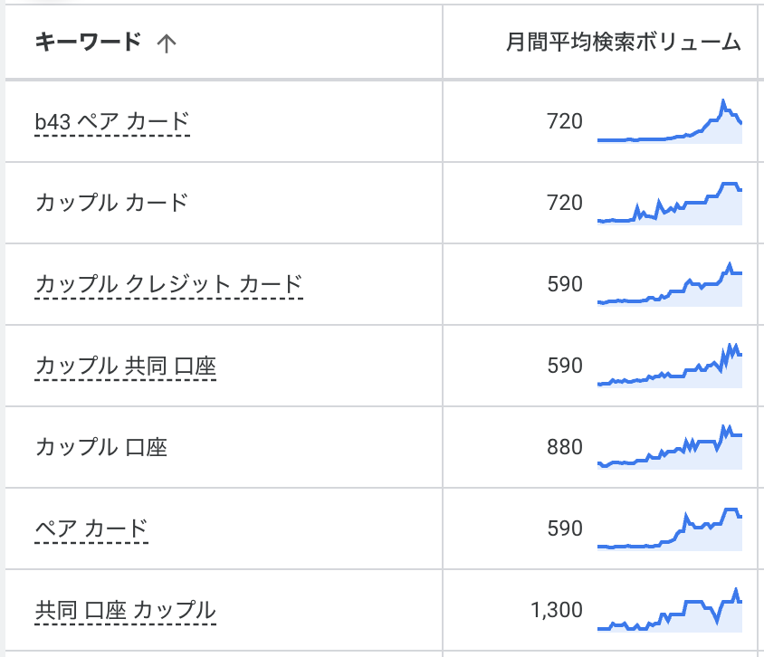
Task: Click the ペア カード keyword
Action: click(x=91, y=528)
